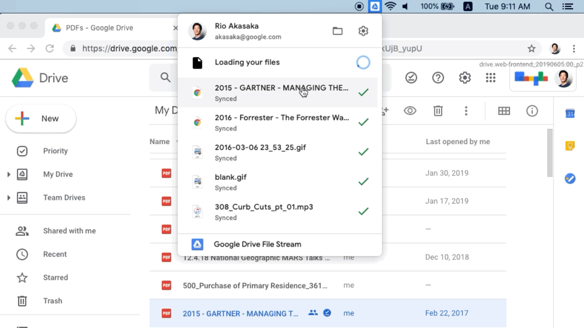Click the Preview eye icon
The height and width of the screenshot is (328, 584).
[410, 111]
